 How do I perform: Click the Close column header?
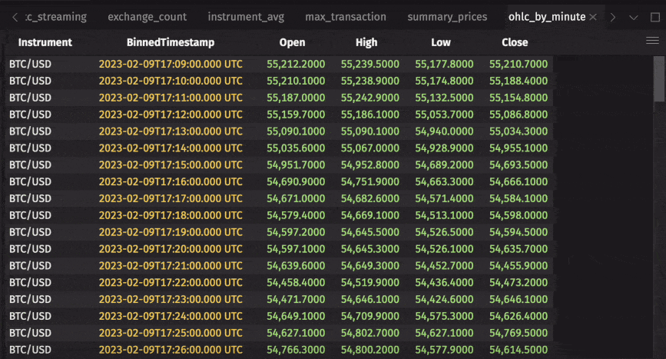(515, 43)
